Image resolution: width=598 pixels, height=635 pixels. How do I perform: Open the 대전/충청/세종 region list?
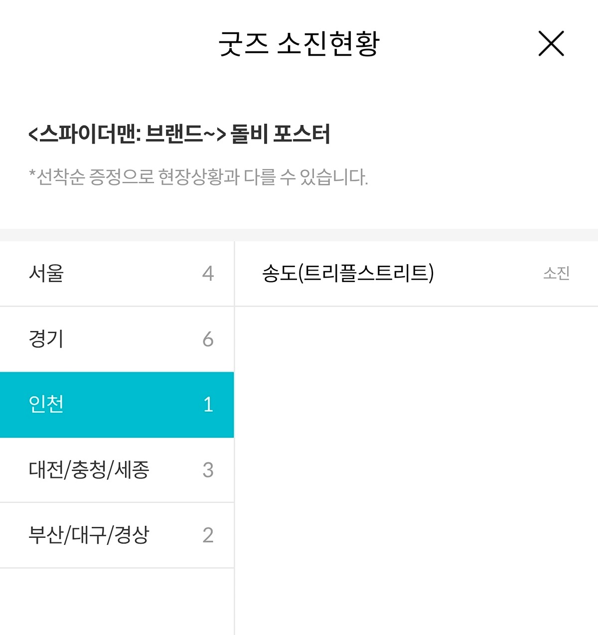click(117, 470)
